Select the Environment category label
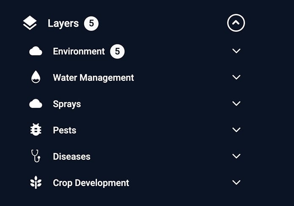This screenshot has height=206, width=294. 79,51
